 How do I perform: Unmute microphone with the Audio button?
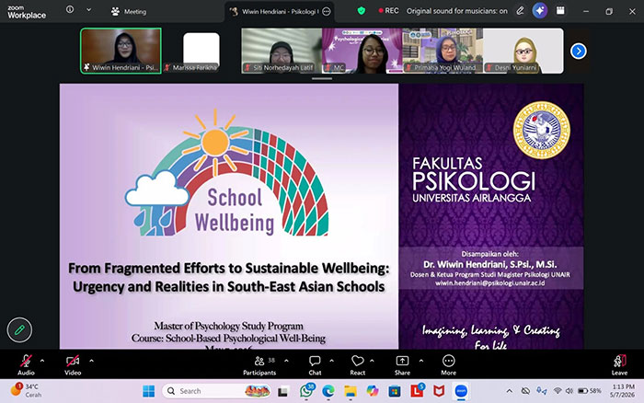[x=26, y=364]
